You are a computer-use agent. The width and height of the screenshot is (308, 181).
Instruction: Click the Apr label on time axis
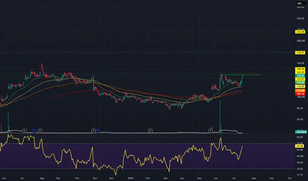[x=182, y=178]
